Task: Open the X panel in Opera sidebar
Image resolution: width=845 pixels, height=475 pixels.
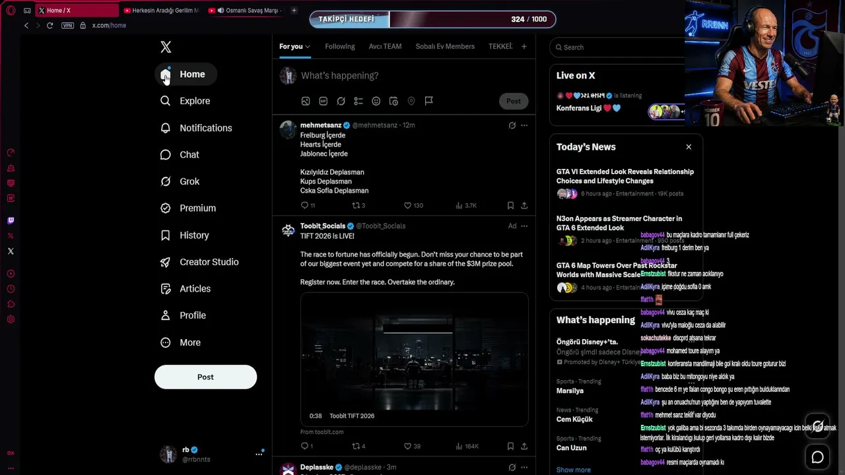Action: tap(11, 251)
